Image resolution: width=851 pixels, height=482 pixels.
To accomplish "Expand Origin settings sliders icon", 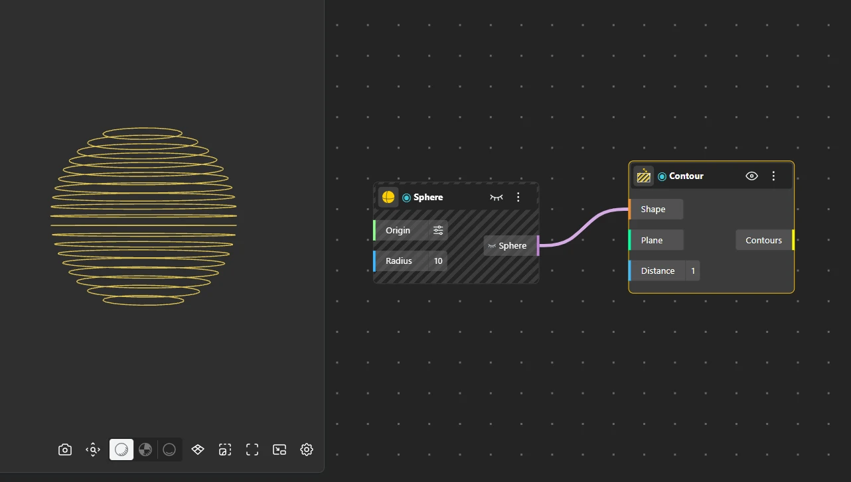I will [438, 230].
